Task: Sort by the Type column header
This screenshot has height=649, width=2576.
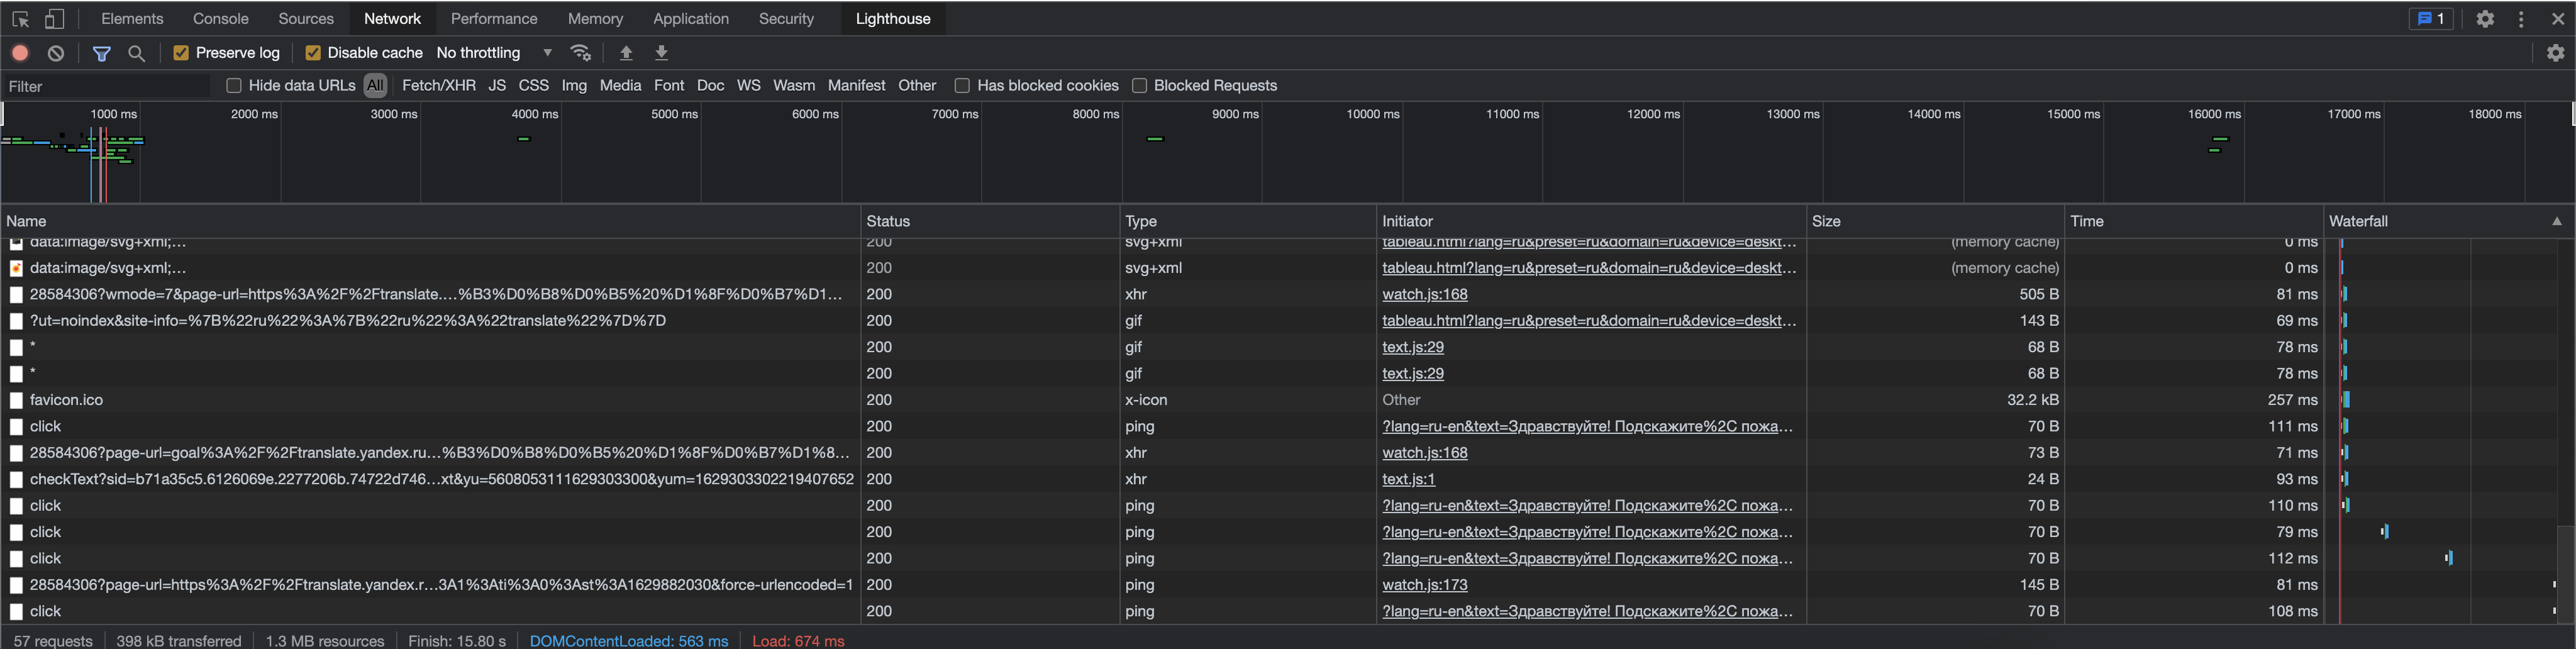Action: tap(1247, 221)
